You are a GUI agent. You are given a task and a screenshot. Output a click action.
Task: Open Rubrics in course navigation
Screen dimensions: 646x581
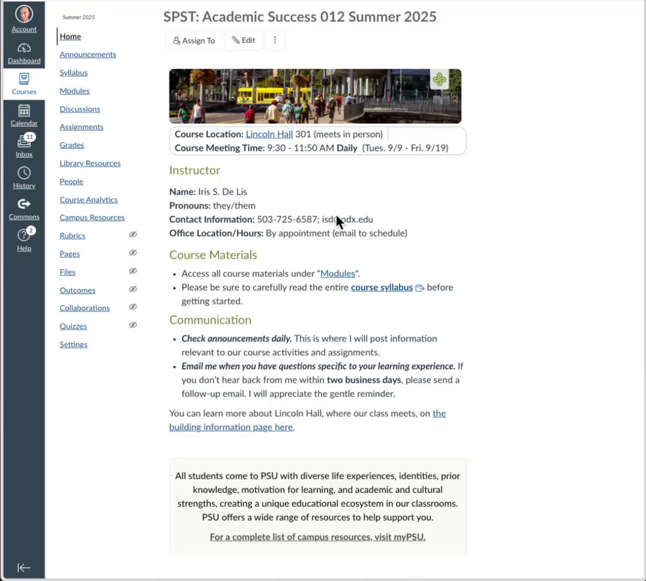[72, 236]
